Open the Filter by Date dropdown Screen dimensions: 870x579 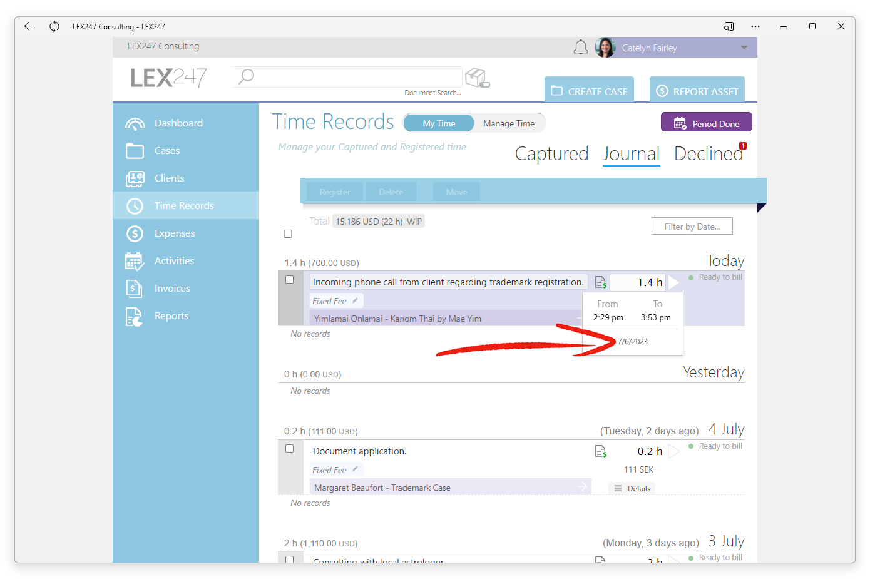(692, 227)
